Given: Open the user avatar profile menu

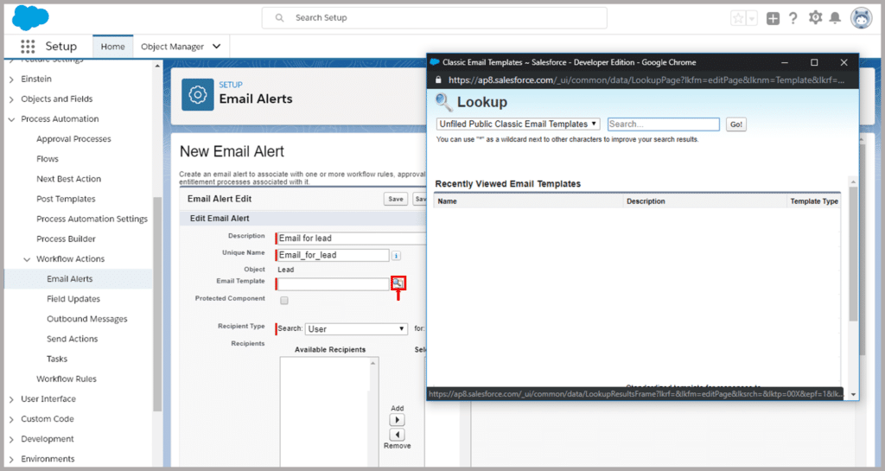Looking at the screenshot, I should (861, 18).
